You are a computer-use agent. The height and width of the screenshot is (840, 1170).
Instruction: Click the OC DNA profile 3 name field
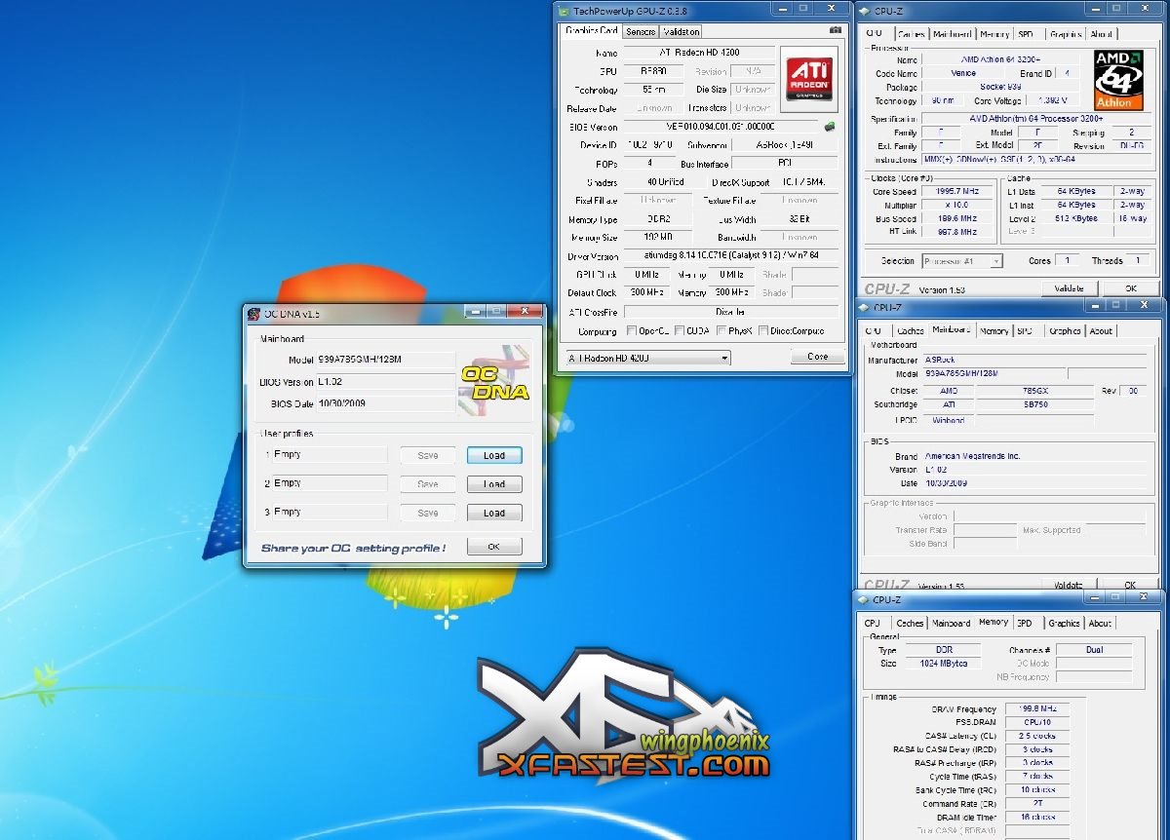(x=330, y=513)
